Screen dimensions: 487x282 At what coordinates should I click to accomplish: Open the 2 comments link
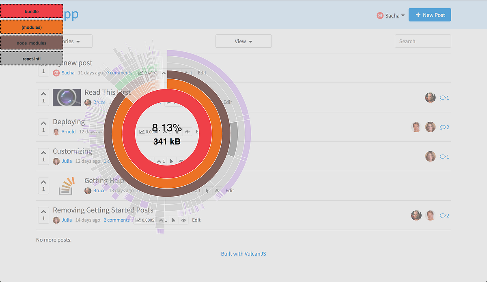pyautogui.click(x=116, y=220)
